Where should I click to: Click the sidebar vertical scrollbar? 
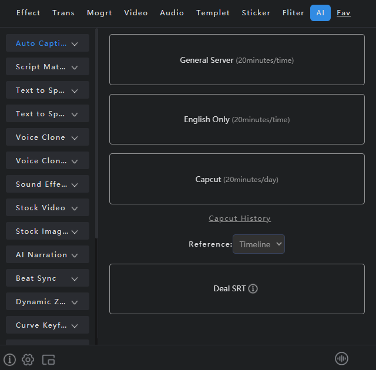point(96,133)
